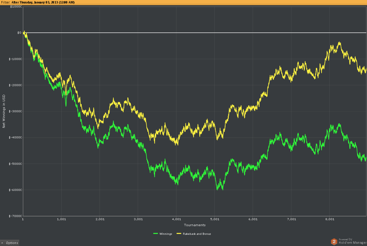Click the 6,001 x-axis label
This screenshot has height=246, width=367.
[253, 219]
